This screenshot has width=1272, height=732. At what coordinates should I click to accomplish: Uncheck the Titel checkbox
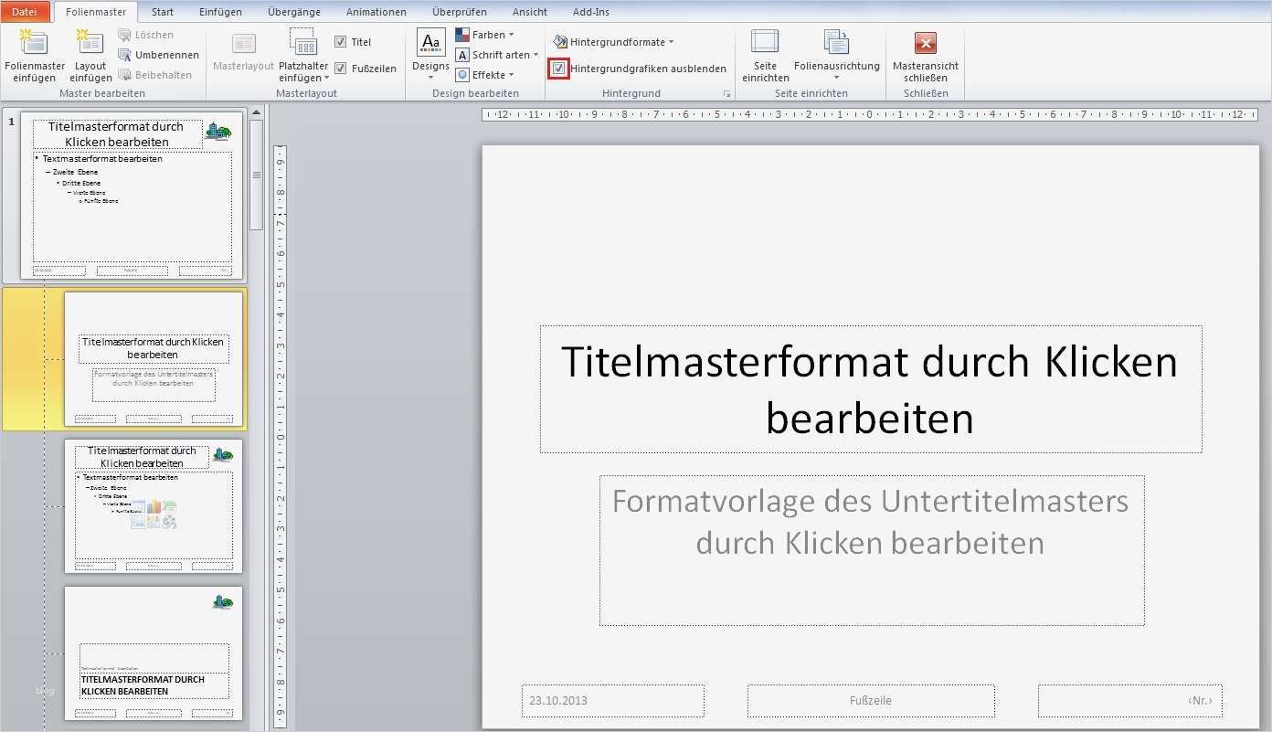(341, 40)
